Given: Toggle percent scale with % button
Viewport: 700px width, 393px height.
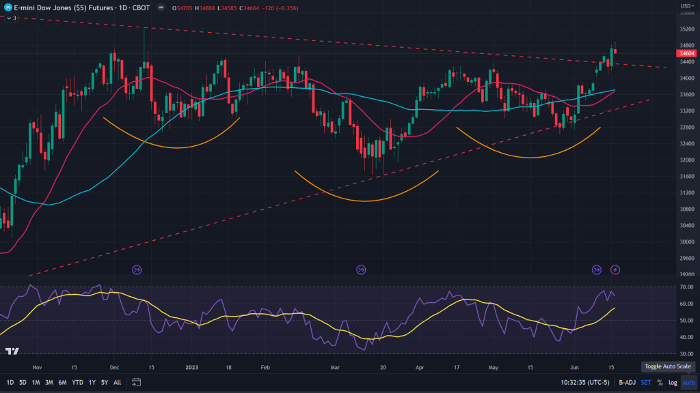Looking at the screenshot, I should pyautogui.click(x=660, y=383).
